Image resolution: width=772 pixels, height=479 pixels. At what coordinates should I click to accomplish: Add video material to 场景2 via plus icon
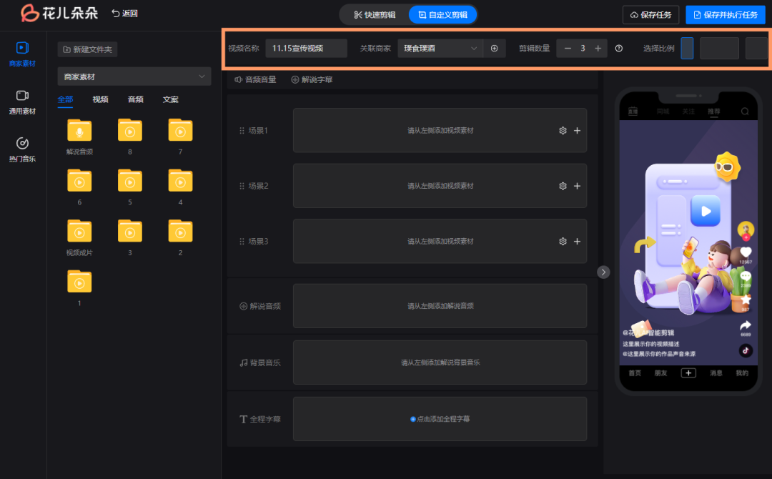[578, 185]
